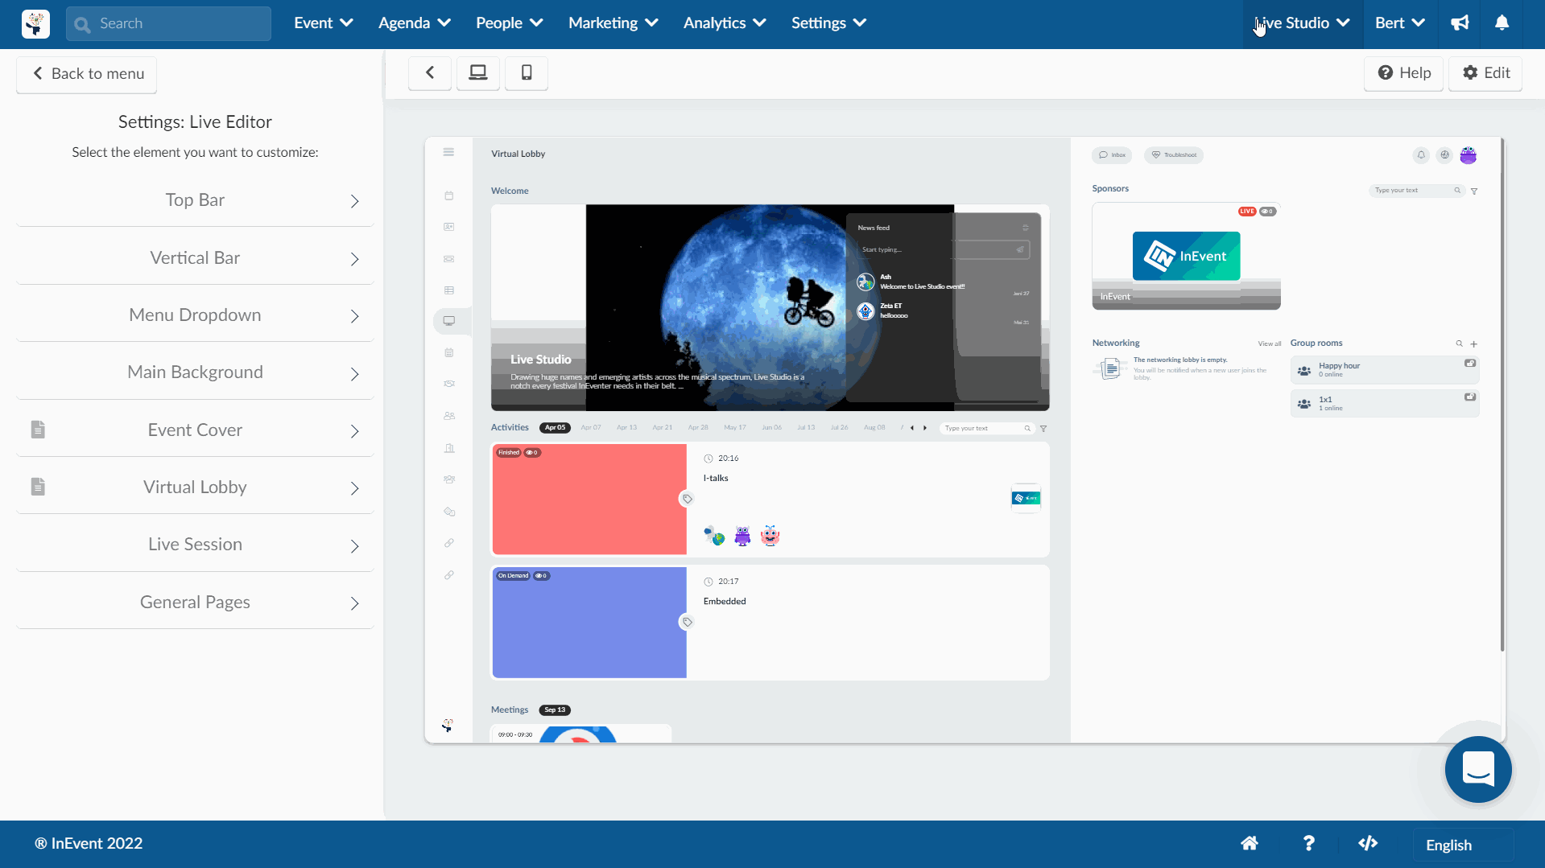The image size is (1545, 868).
Task: Click the Back to menu button
Action: tap(87, 74)
